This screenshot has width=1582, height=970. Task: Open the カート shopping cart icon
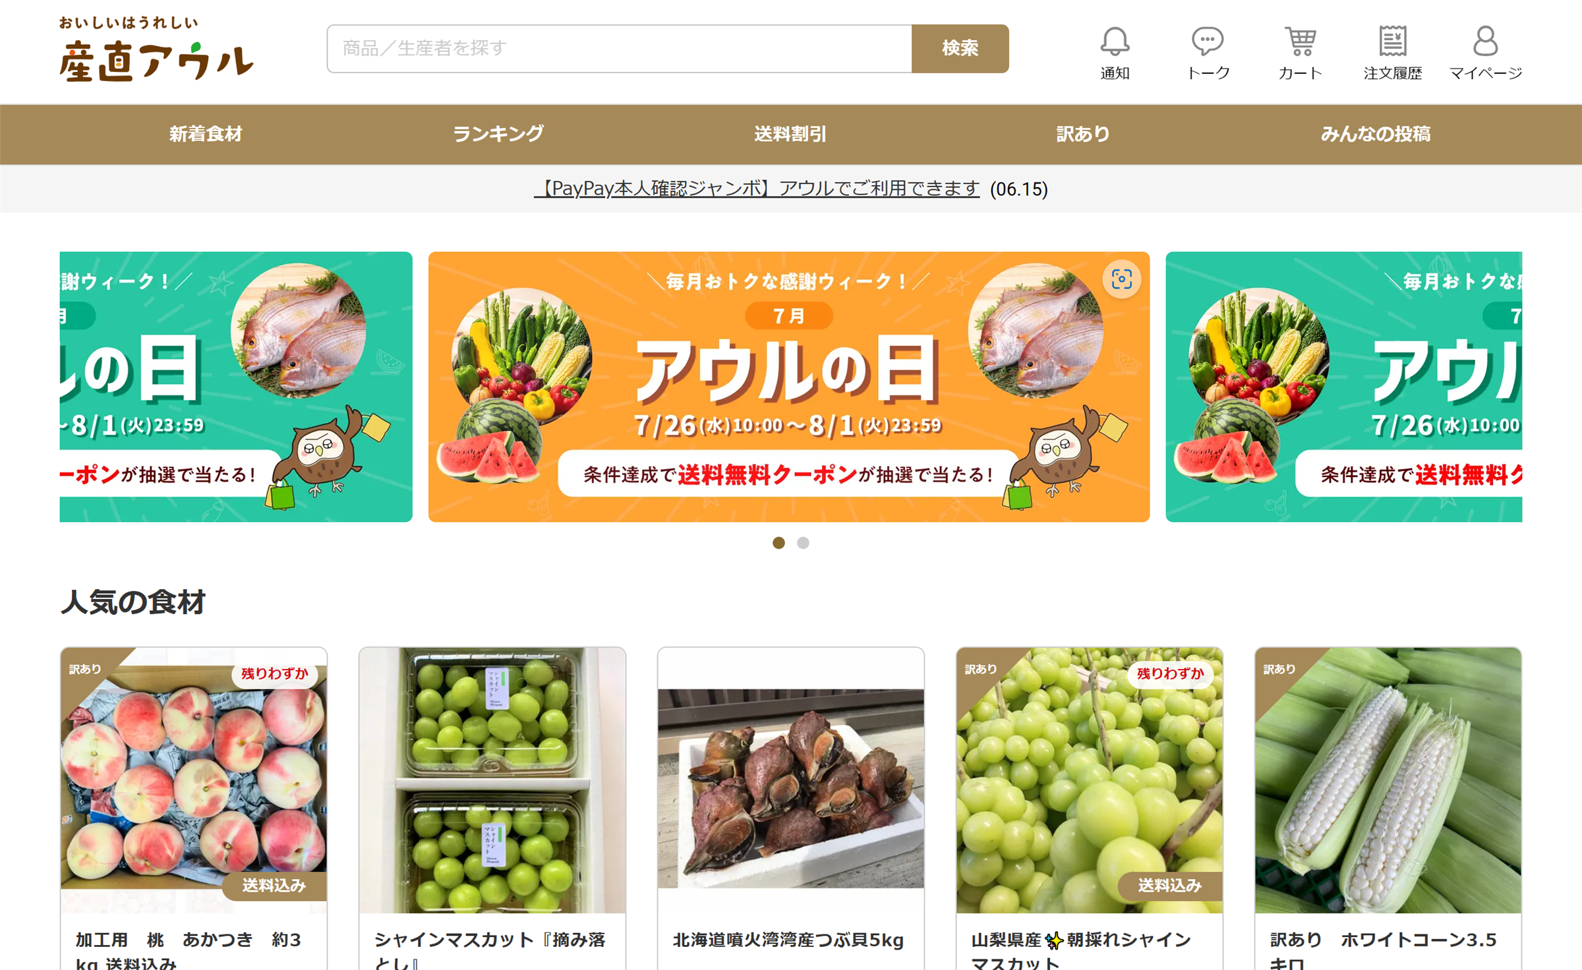pos(1300,42)
